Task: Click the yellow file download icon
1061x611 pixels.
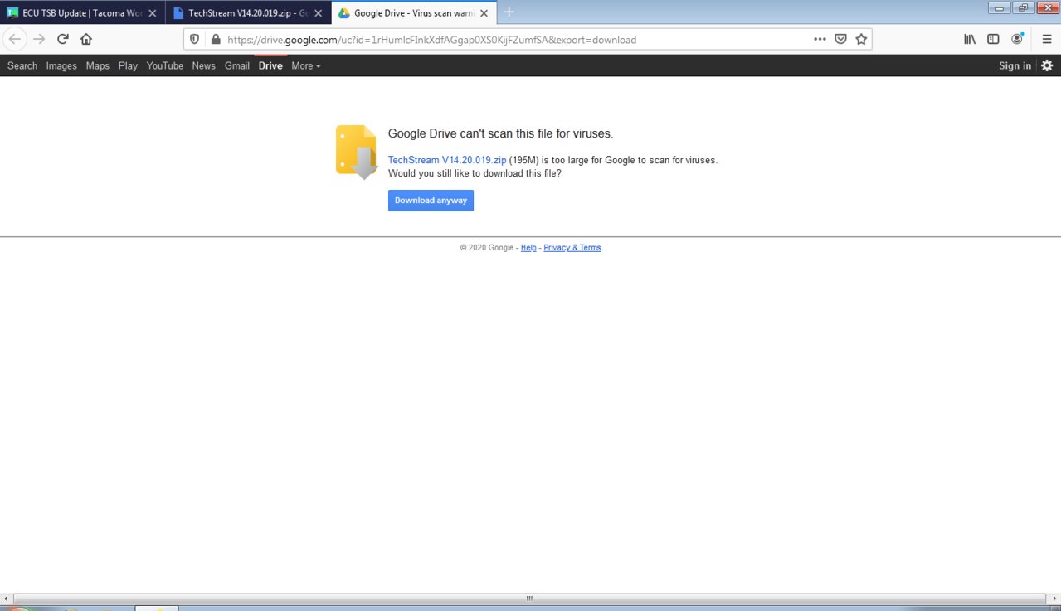Action: pos(357,152)
